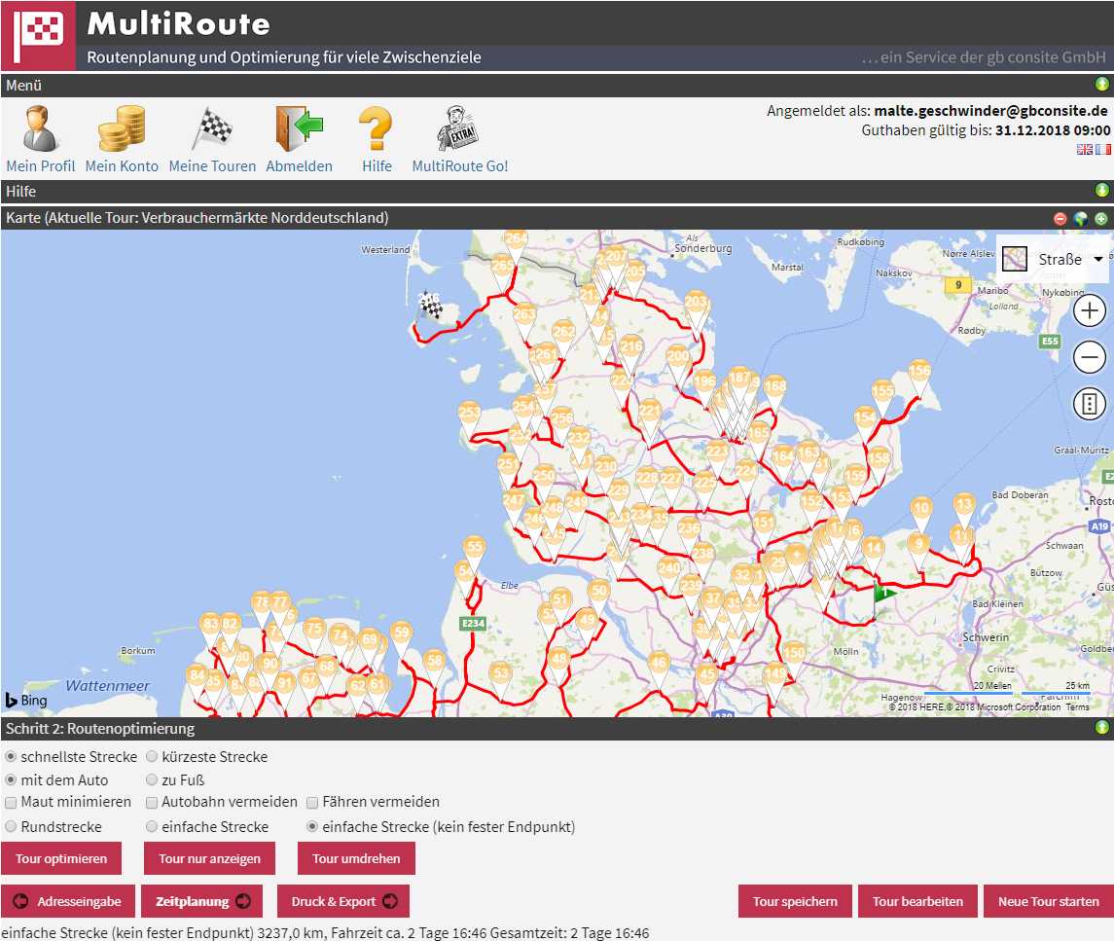
Task: Click the red minus map size icon
Action: (1060, 219)
